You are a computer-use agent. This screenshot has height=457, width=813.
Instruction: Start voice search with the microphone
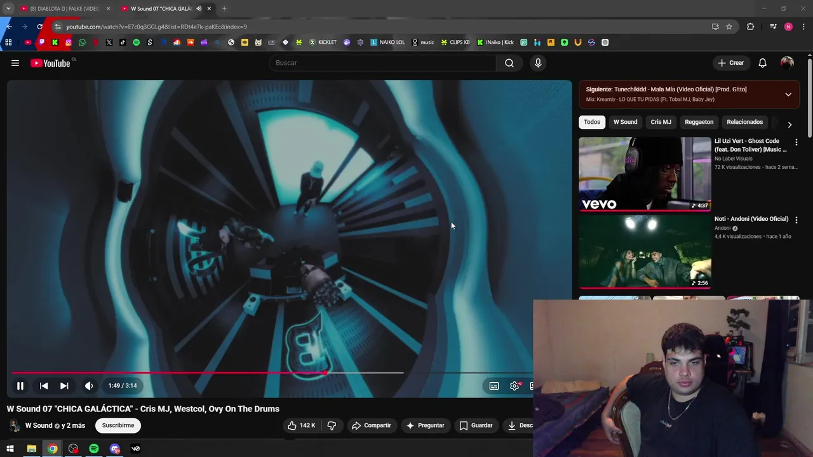pyautogui.click(x=538, y=63)
